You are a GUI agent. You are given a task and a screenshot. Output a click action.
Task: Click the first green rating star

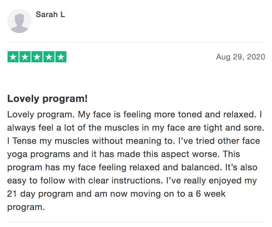pos(13,57)
